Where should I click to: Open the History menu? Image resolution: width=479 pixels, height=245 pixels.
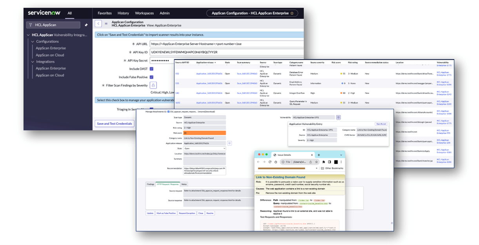tap(123, 13)
